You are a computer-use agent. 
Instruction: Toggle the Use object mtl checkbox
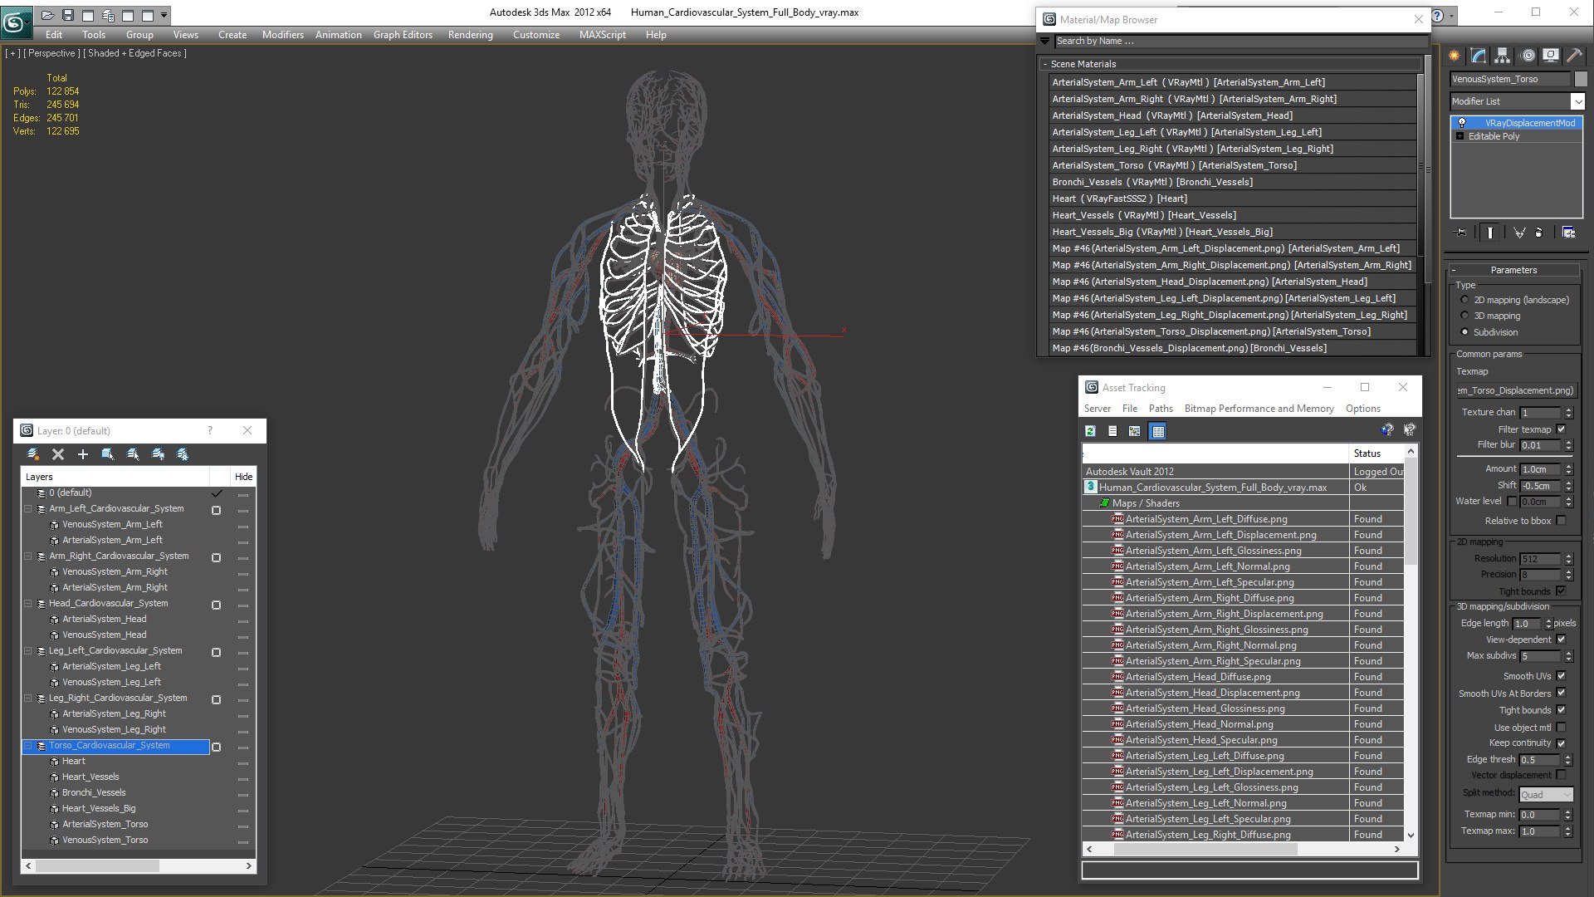(x=1561, y=728)
